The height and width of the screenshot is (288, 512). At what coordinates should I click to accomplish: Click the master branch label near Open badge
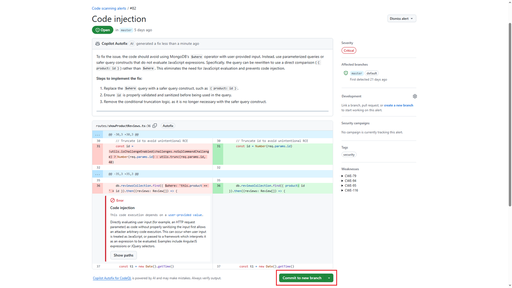pos(126,30)
